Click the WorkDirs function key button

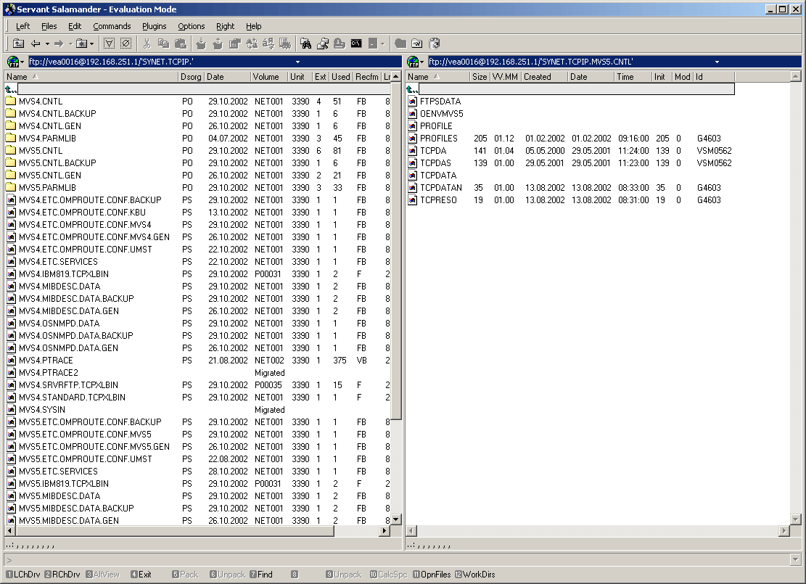(x=475, y=575)
